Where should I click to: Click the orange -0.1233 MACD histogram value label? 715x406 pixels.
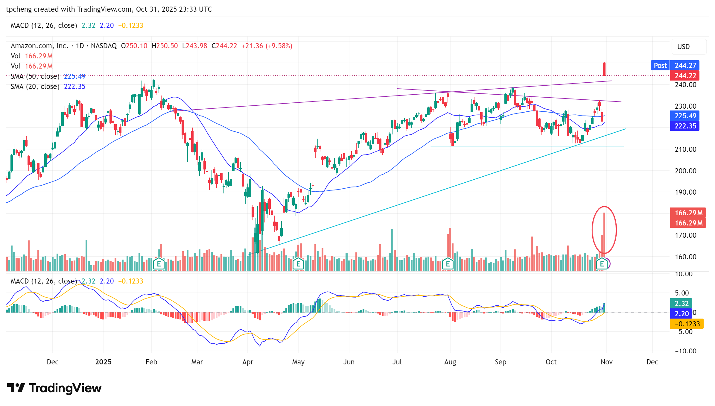click(687, 324)
